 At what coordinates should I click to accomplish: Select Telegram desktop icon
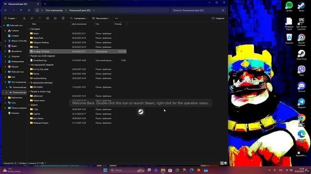[301, 103]
